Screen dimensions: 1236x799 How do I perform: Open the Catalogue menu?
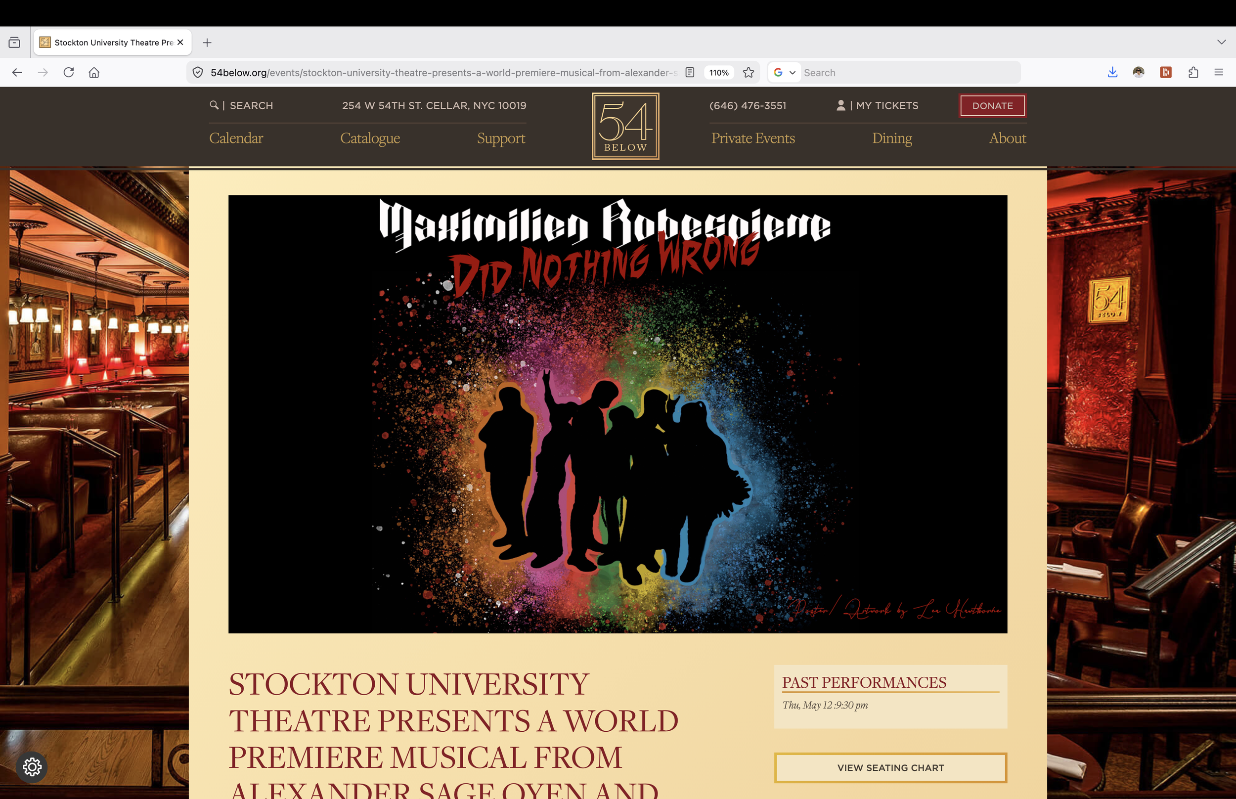point(370,138)
